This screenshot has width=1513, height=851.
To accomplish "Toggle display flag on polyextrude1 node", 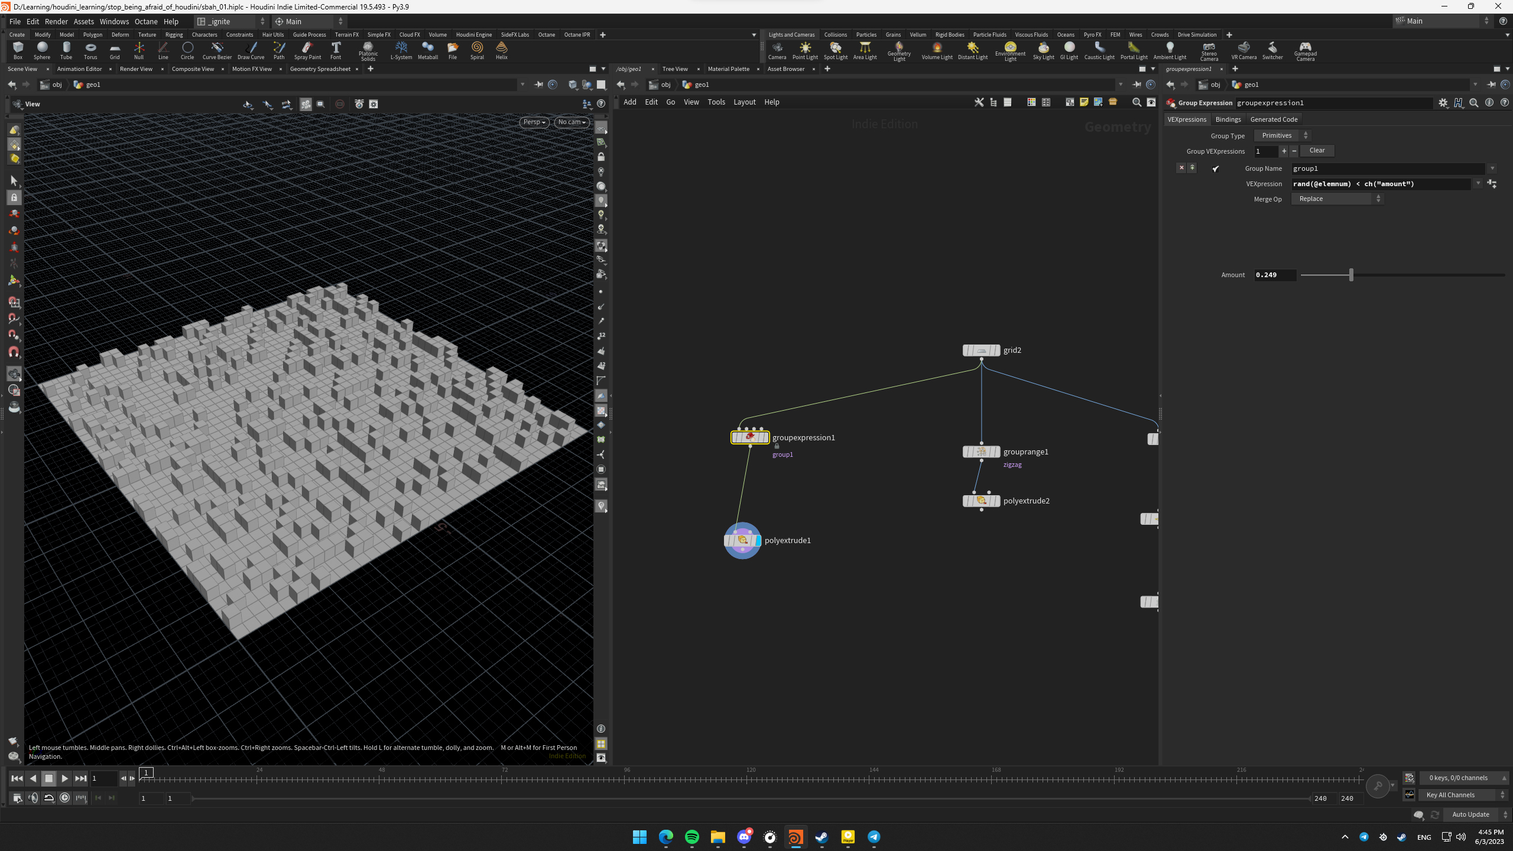I will tap(758, 540).
